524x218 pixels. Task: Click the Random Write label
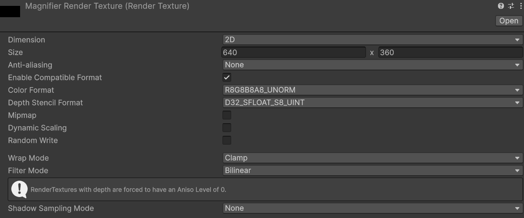click(33, 140)
